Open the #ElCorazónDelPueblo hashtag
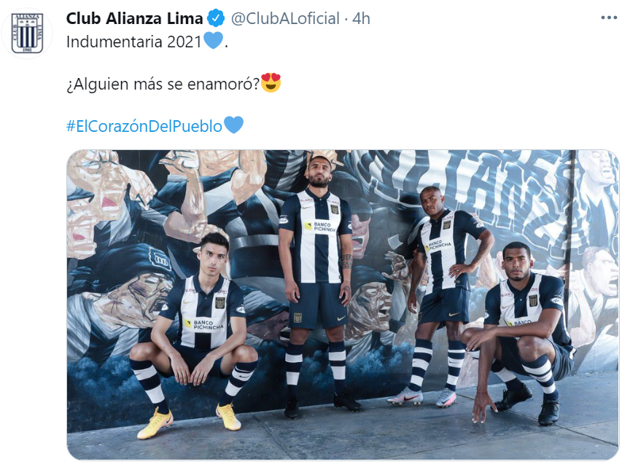Viewport: 630px width, 475px height. [144, 126]
